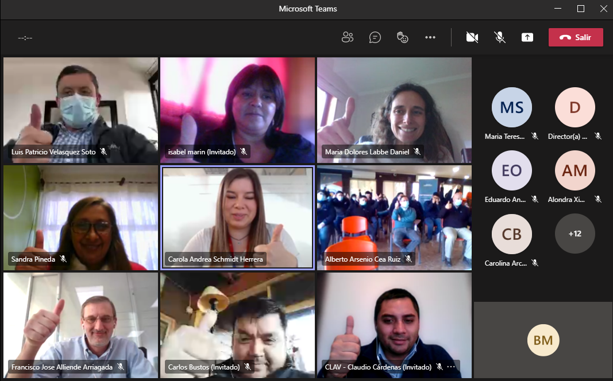Click the BM self-view avatar
Screen dimensions: 613x381
[543, 340]
